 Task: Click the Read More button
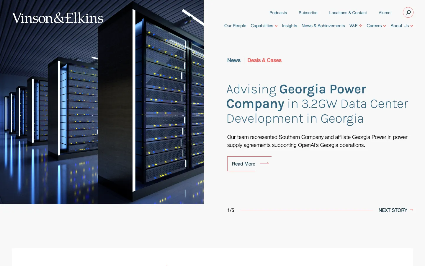click(249, 164)
